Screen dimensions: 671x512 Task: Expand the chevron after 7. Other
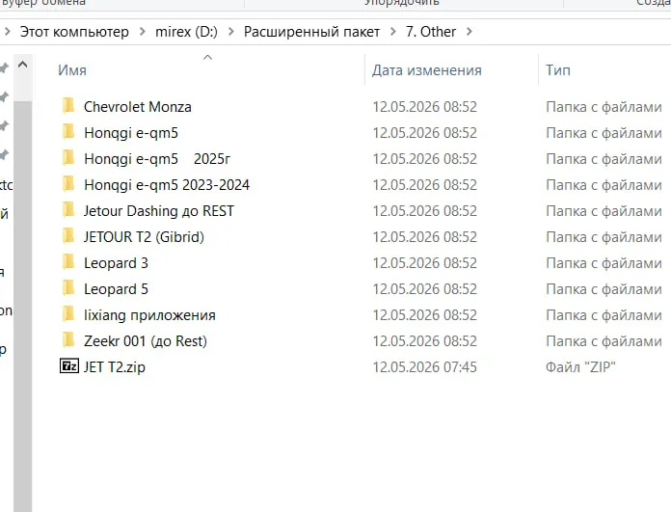[469, 32]
